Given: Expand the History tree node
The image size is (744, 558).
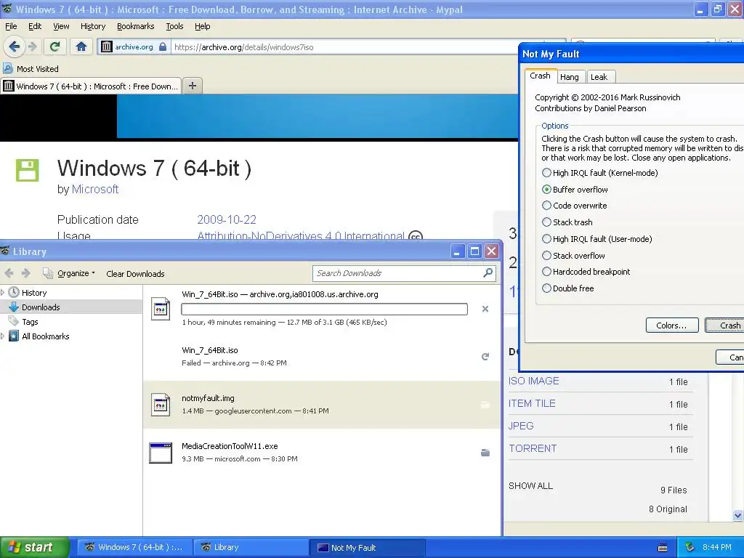Looking at the screenshot, I should point(3,293).
